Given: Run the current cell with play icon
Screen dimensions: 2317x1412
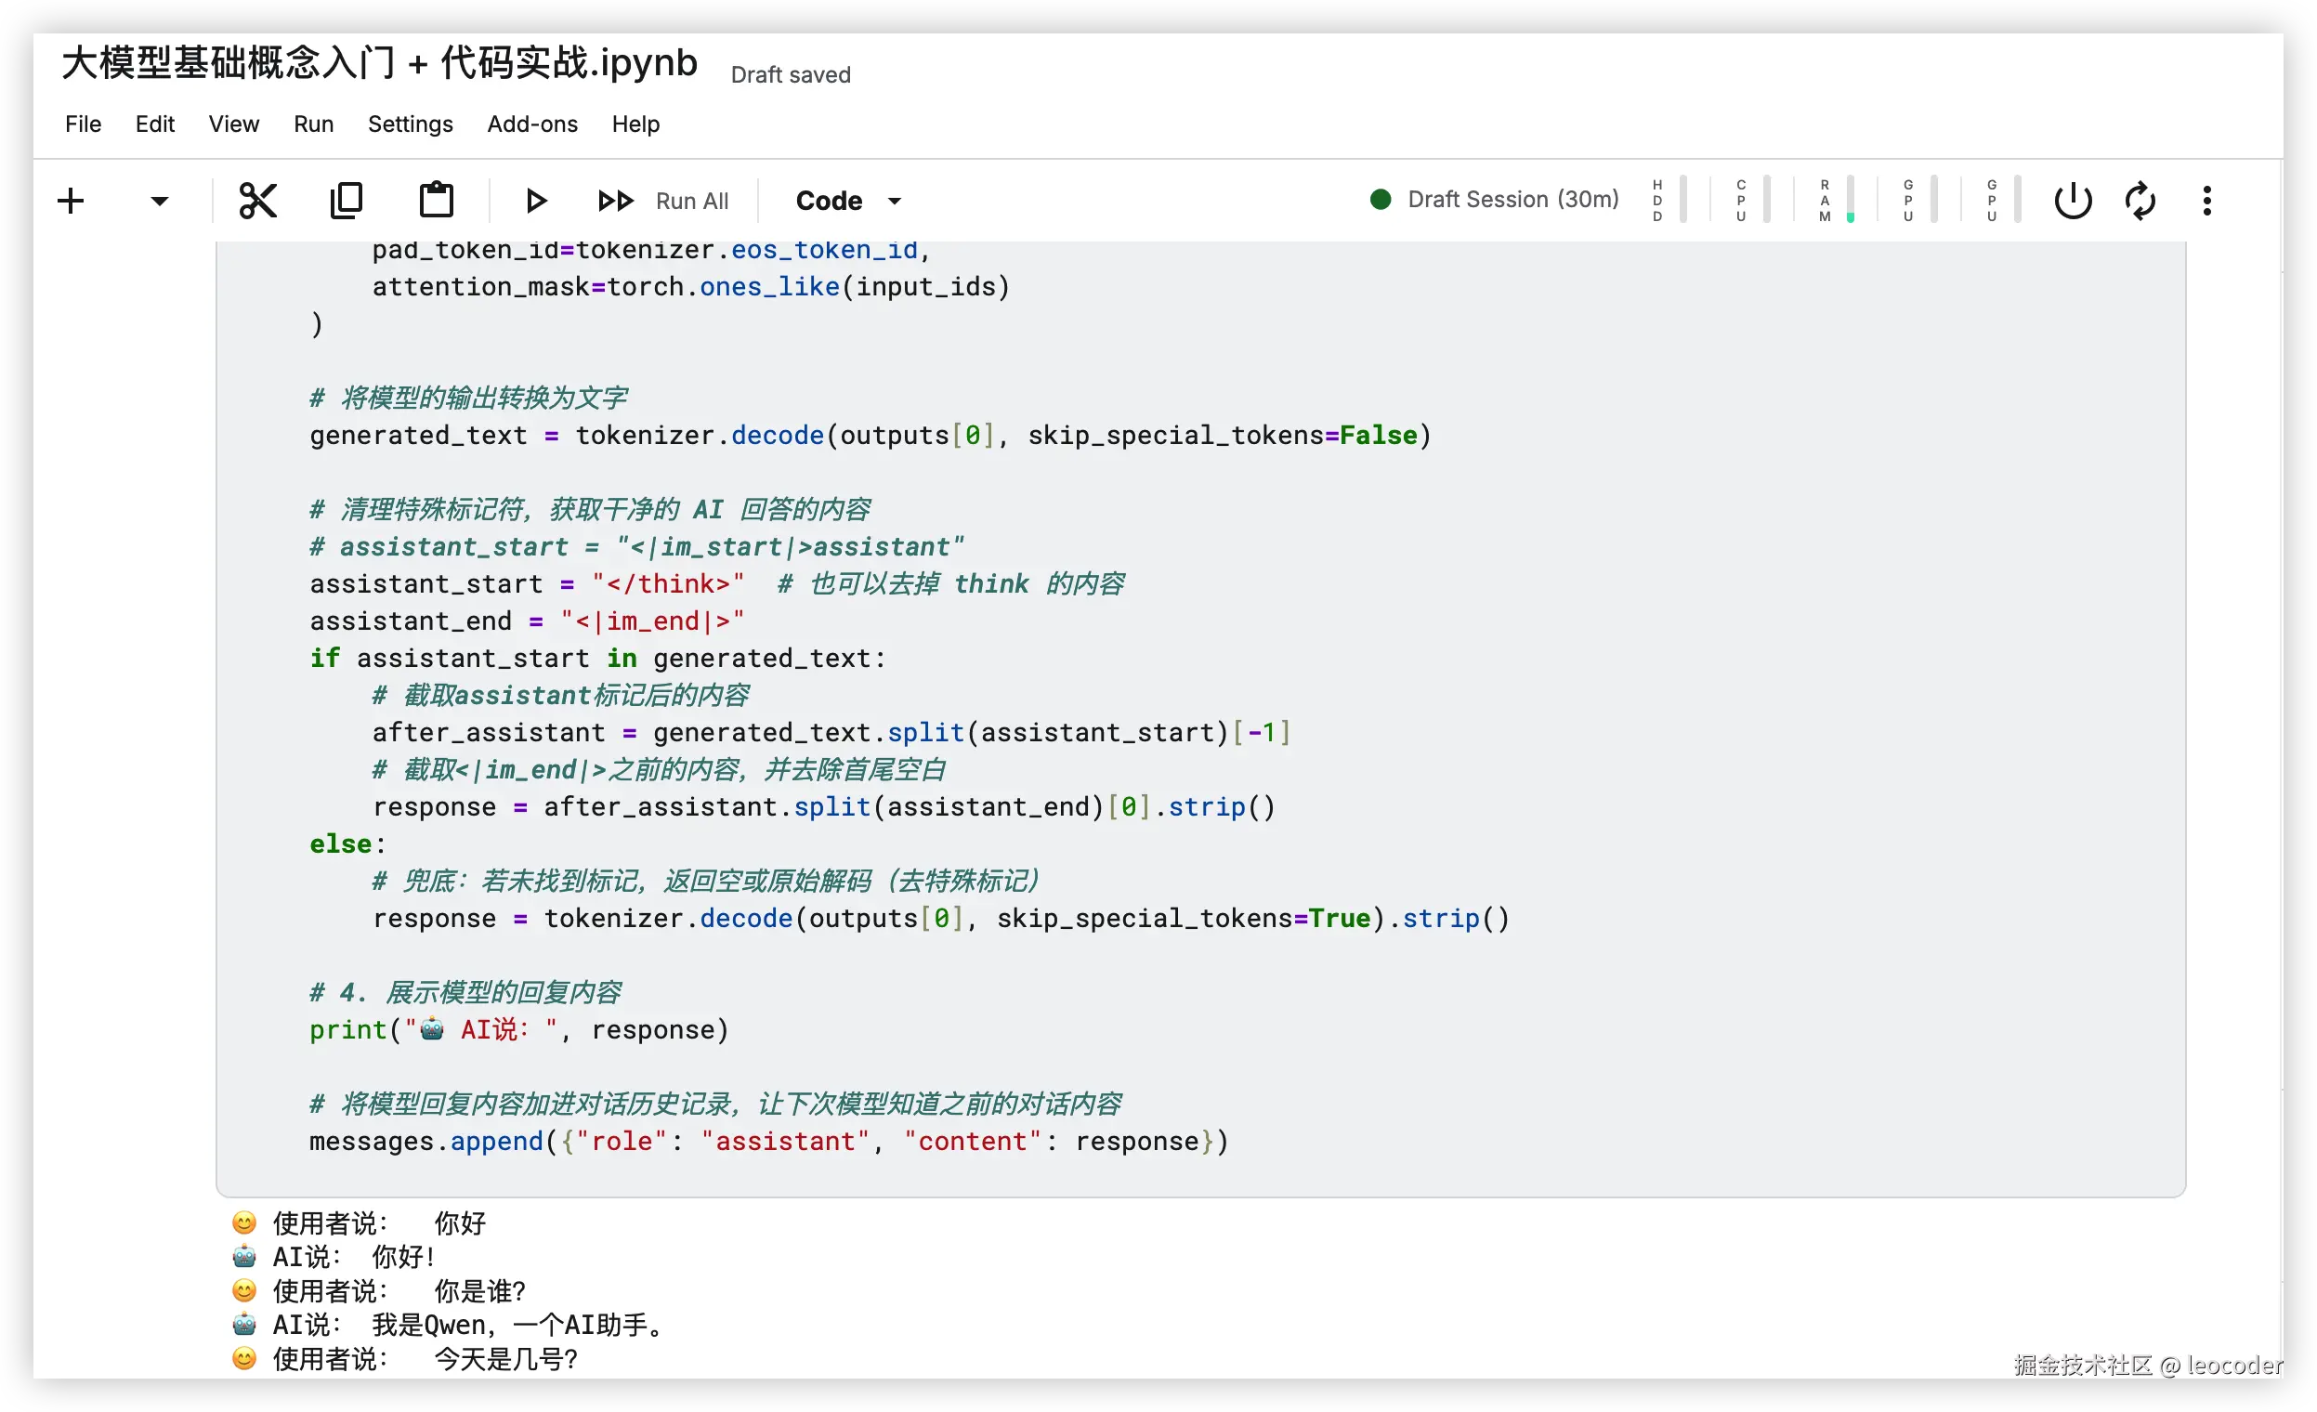Looking at the screenshot, I should (x=536, y=201).
